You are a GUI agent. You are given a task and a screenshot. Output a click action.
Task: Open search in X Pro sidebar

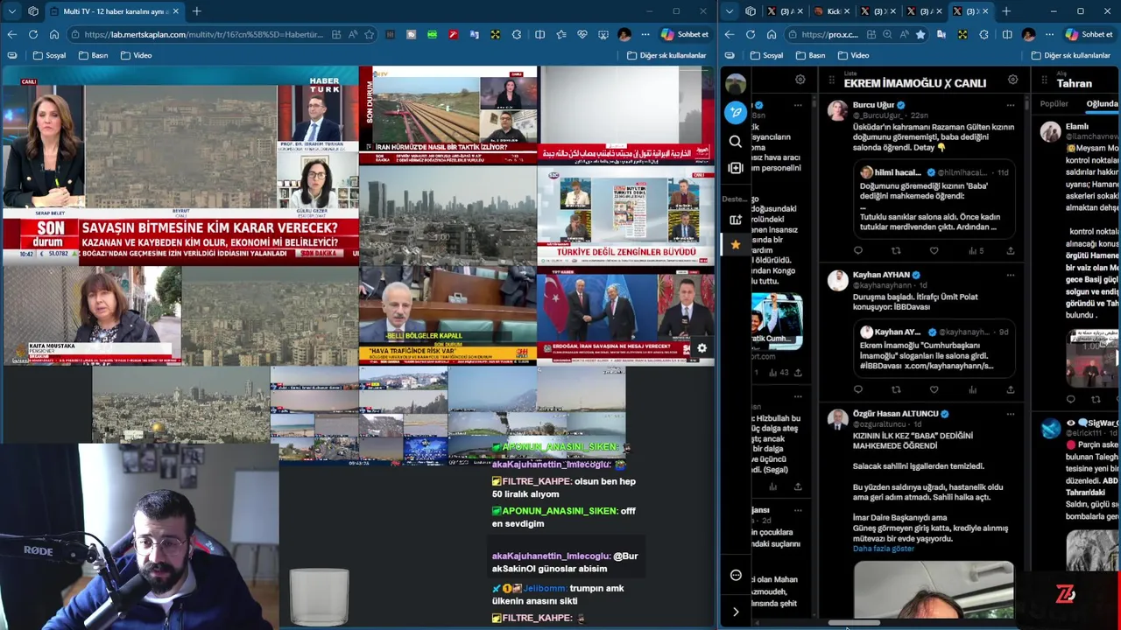[736, 142]
